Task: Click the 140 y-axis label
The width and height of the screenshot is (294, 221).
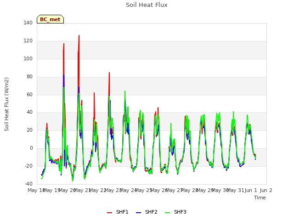Action: 28,23
